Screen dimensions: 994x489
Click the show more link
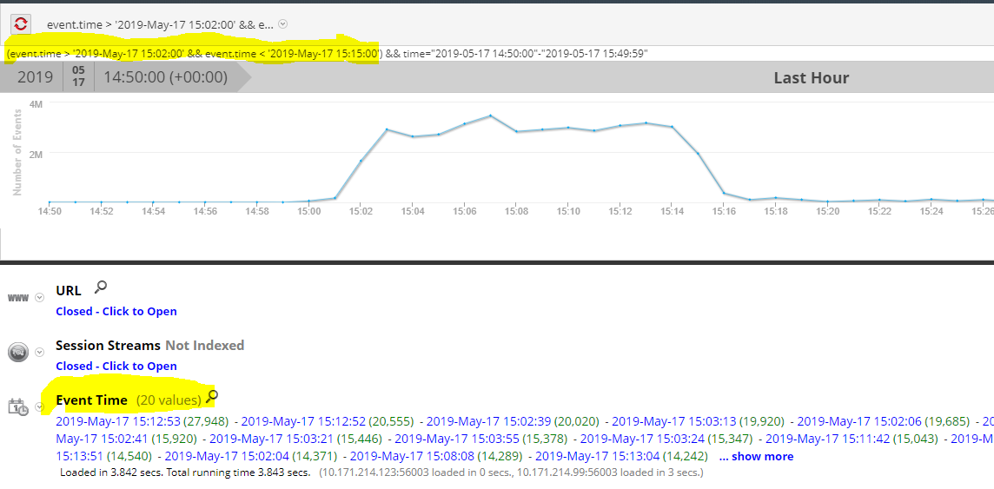tap(756, 456)
